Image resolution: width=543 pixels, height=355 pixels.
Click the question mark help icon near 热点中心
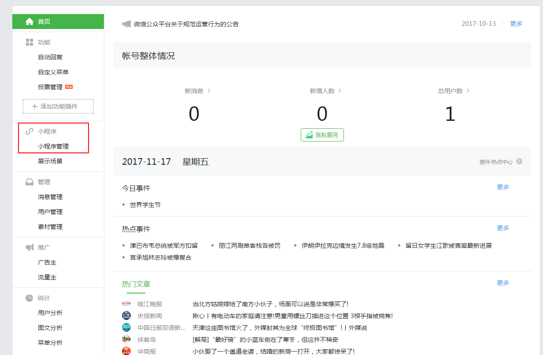click(x=519, y=161)
